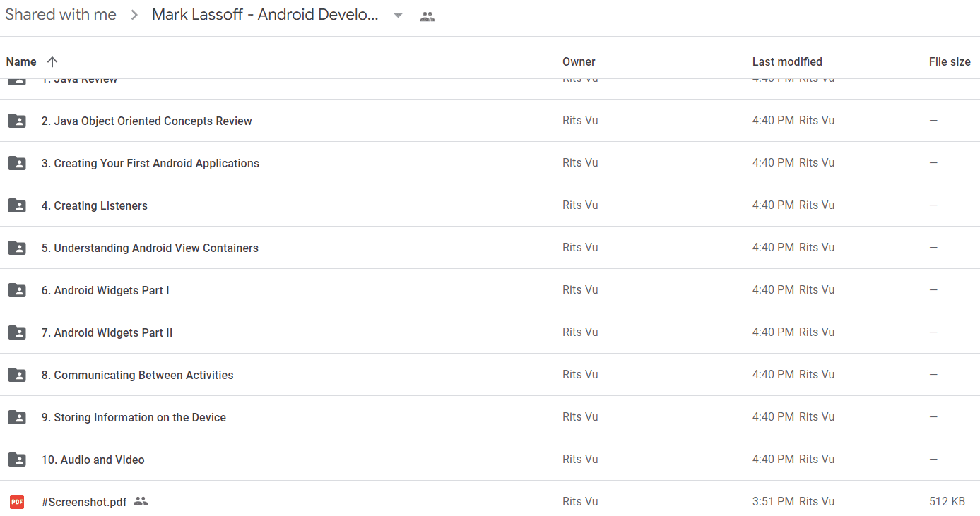The height and width of the screenshot is (516, 980).
Task: Click the shared indicator next to #Screenshot.pdf
Action: (x=141, y=501)
